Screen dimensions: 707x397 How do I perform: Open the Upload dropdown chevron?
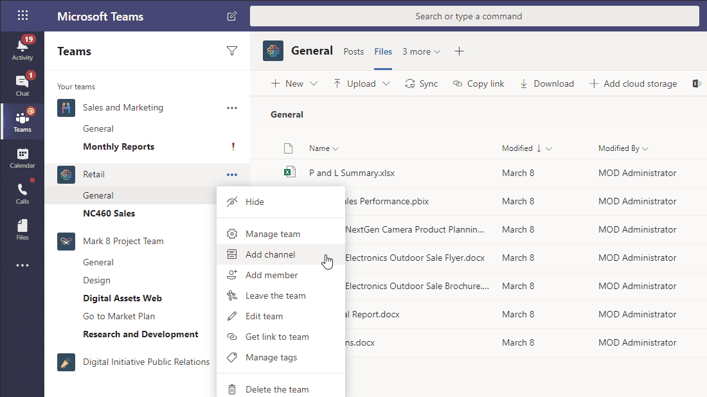(x=386, y=84)
